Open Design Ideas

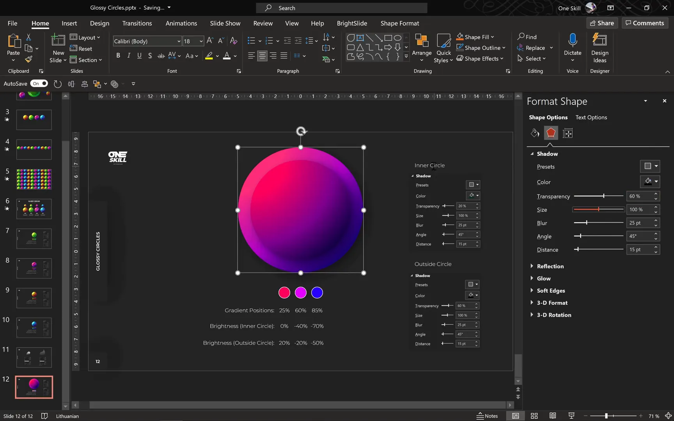click(600, 48)
